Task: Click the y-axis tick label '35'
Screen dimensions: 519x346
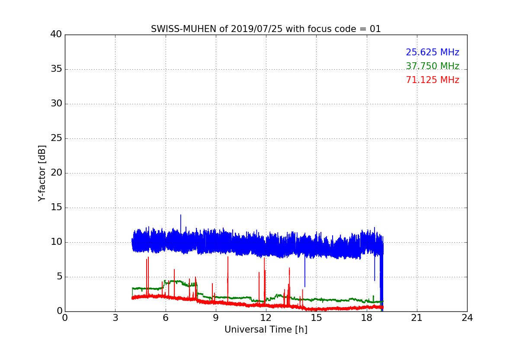Action: pyautogui.click(x=56, y=69)
